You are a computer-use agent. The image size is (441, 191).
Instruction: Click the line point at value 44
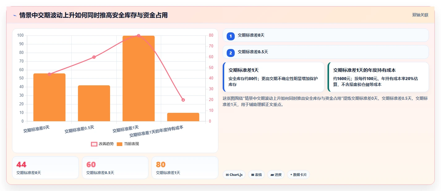click(49, 74)
